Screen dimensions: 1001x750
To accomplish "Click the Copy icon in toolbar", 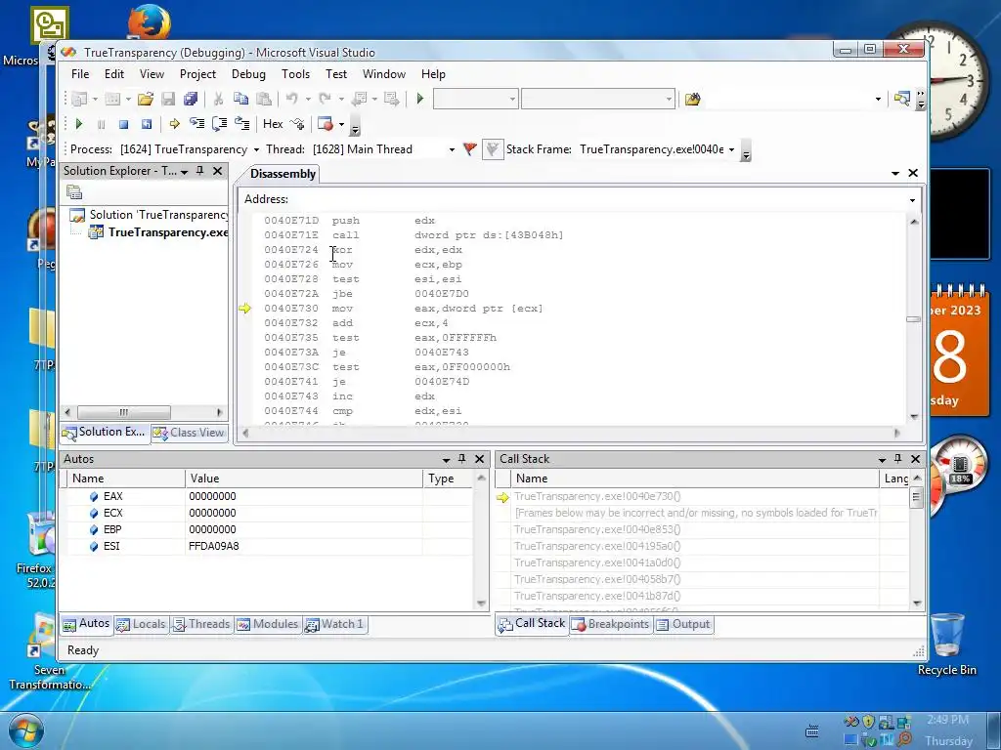I will pyautogui.click(x=240, y=99).
